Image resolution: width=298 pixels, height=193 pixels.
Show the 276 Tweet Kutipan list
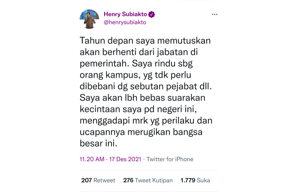[x=148, y=180]
